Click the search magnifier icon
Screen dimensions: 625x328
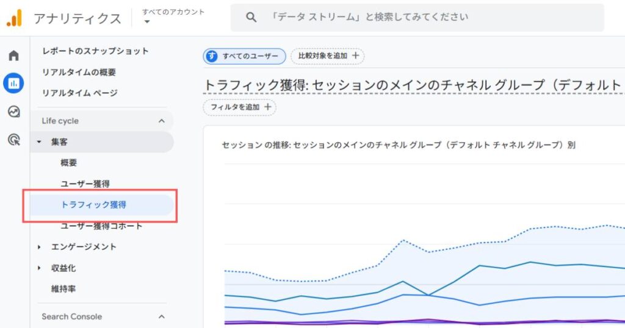pos(251,18)
